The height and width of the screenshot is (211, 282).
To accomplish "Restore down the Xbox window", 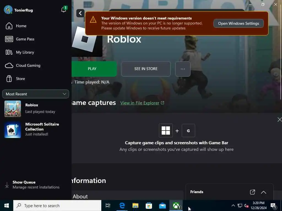I will tap(263, 4).
